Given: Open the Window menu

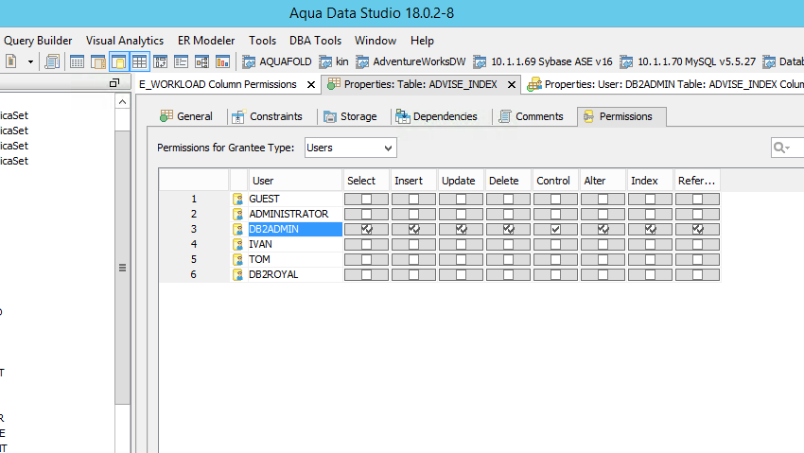Looking at the screenshot, I should pyautogui.click(x=376, y=41).
